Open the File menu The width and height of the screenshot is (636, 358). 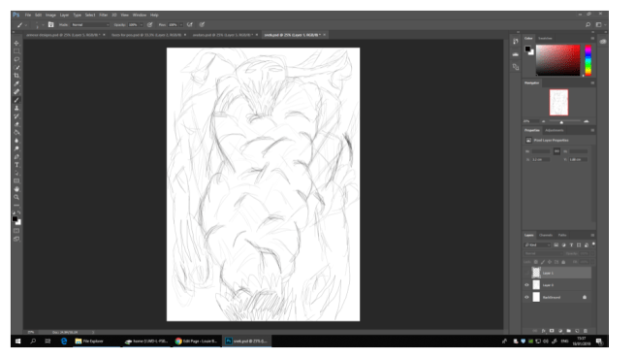coord(28,15)
